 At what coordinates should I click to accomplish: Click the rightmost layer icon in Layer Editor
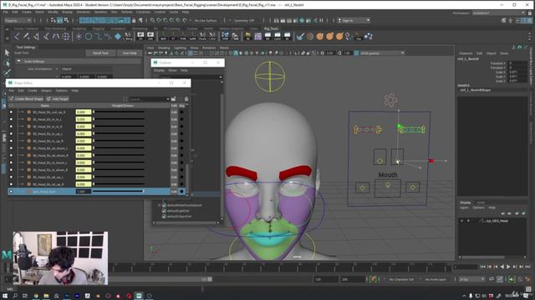coord(524,213)
